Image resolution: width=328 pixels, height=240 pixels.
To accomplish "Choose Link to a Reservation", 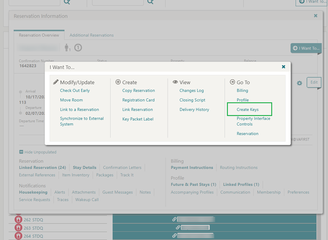I will [x=79, y=109].
